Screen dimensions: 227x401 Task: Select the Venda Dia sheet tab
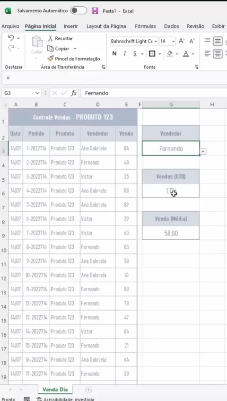pyautogui.click(x=55, y=390)
